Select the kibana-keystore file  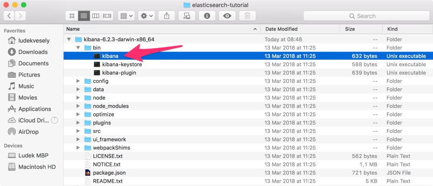coord(248,64)
